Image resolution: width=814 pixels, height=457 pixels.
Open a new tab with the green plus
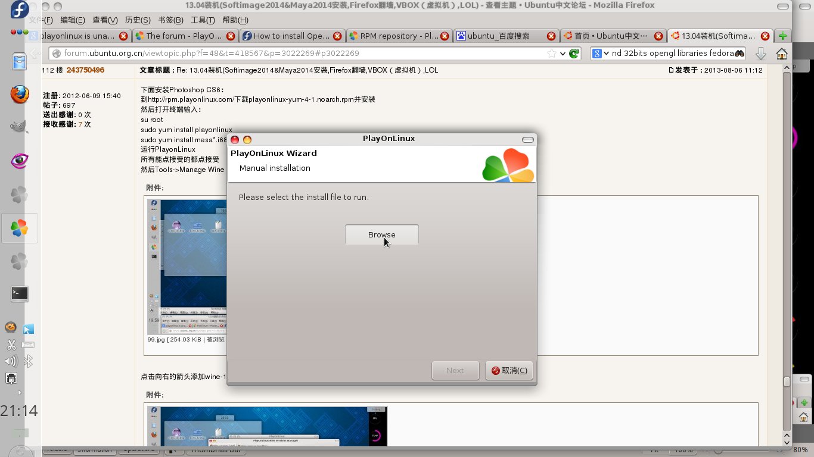pyautogui.click(x=782, y=36)
